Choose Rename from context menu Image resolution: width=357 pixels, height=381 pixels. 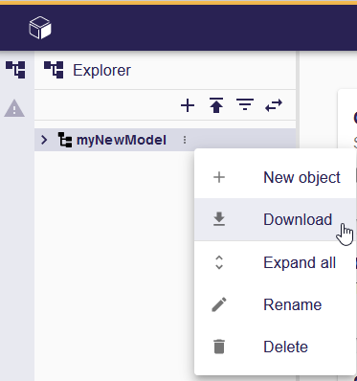[x=275, y=304]
